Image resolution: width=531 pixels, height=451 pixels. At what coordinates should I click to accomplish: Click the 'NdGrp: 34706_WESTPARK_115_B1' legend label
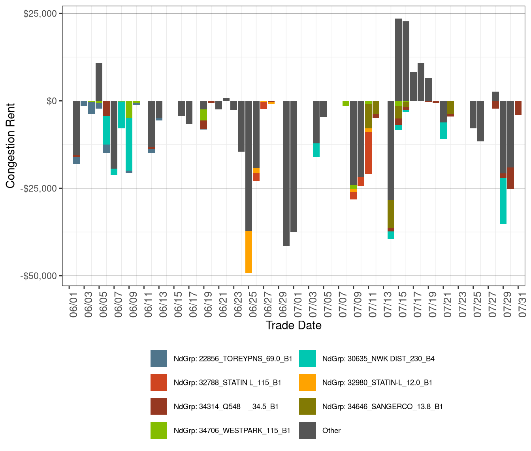click(232, 430)
